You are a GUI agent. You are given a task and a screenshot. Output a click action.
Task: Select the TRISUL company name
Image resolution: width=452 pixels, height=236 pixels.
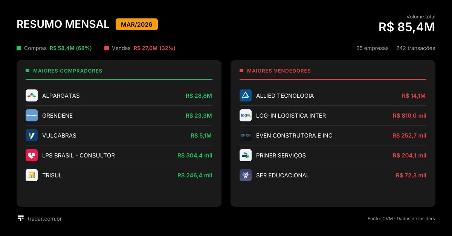tap(52, 175)
